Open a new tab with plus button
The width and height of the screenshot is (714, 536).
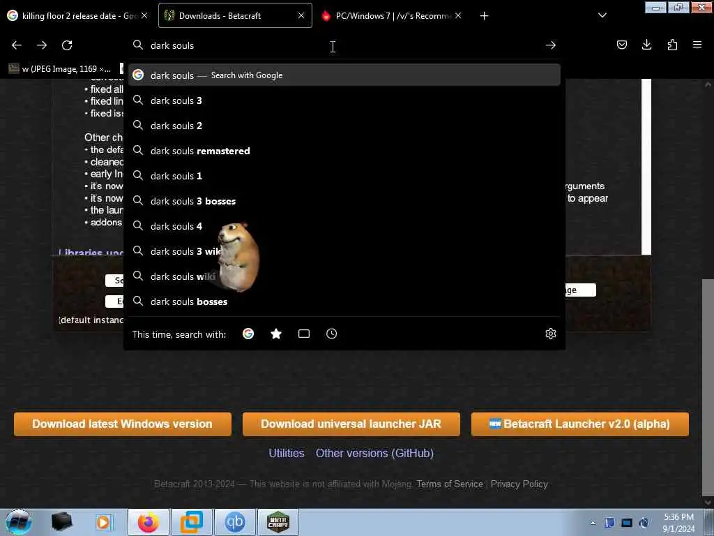484,16
